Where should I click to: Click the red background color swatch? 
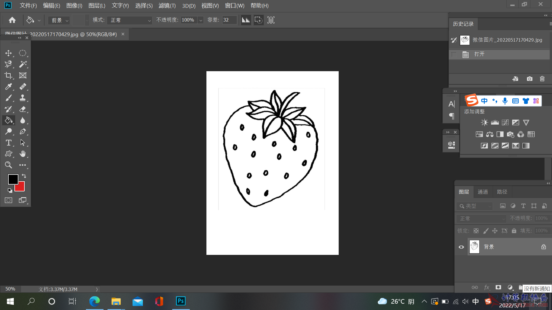(21, 187)
